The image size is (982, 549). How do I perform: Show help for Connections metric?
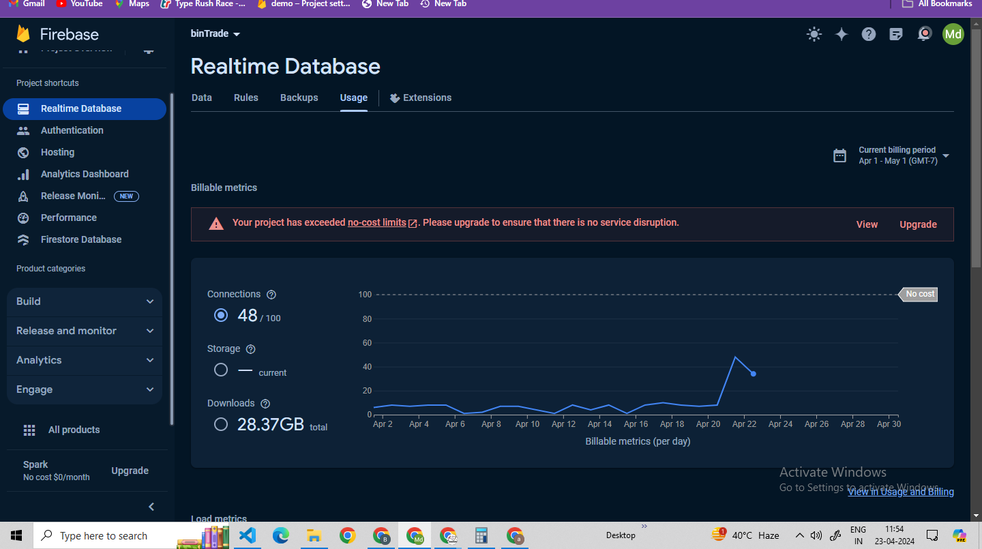(x=271, y=295)
